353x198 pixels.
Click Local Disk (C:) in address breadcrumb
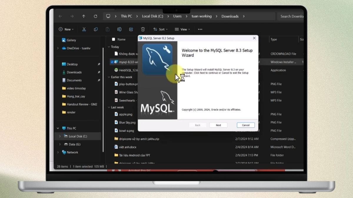pyautogui.click(x=152, y=16)
